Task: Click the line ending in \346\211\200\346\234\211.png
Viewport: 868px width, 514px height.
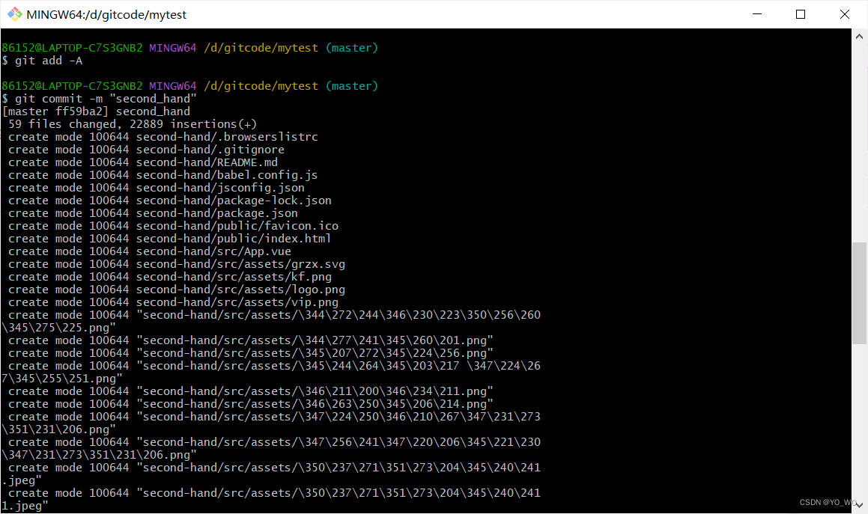Action: (x=251, y=392)
